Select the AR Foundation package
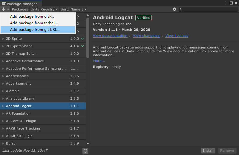239x155 pixels. pos(43,113)
